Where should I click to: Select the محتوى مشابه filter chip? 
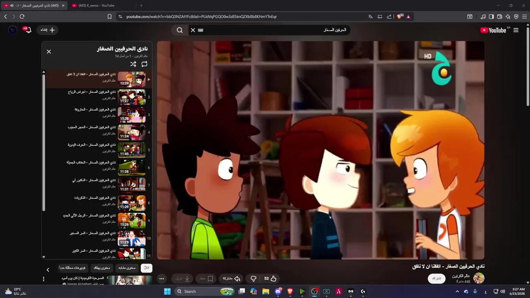[126, 268]
